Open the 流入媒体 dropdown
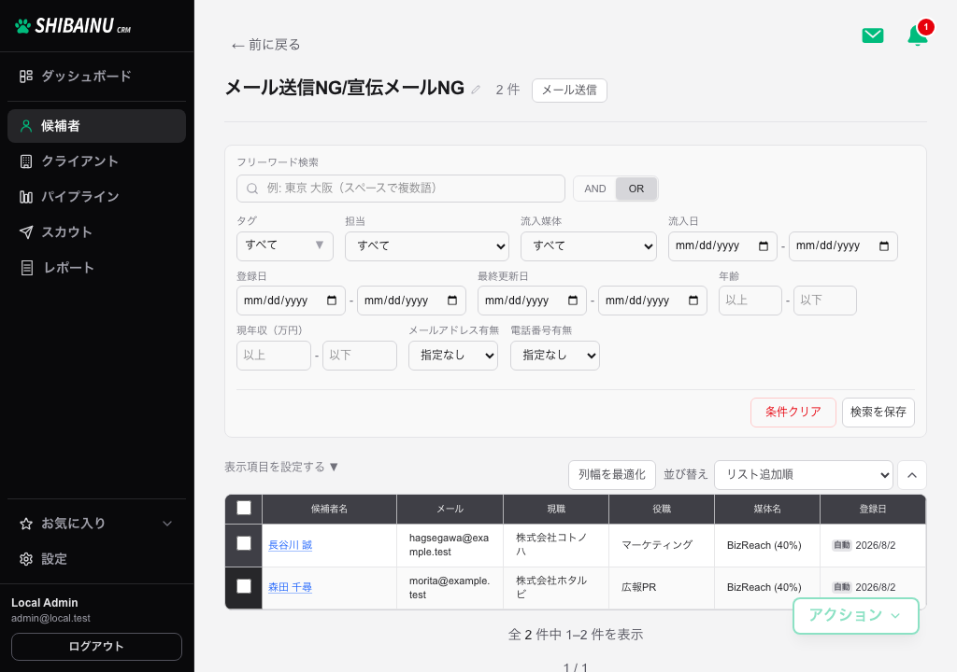The height and width of the screenshot is (672, 957). [x=589, y=246]
